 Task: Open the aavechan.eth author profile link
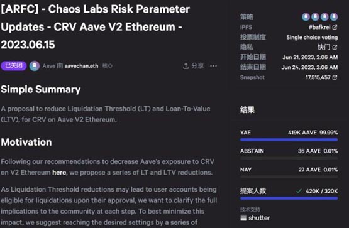81,66
